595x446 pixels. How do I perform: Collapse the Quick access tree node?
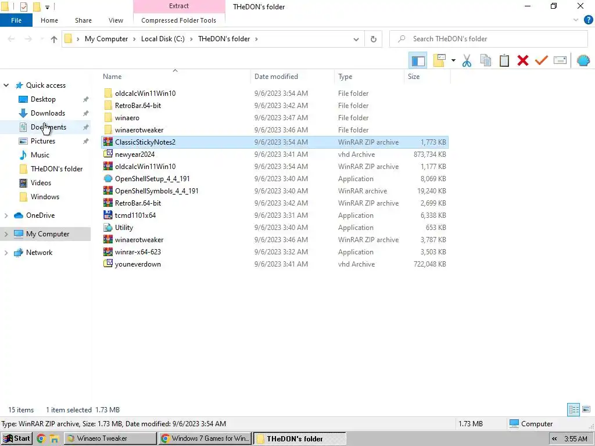[x=6, y=85]
